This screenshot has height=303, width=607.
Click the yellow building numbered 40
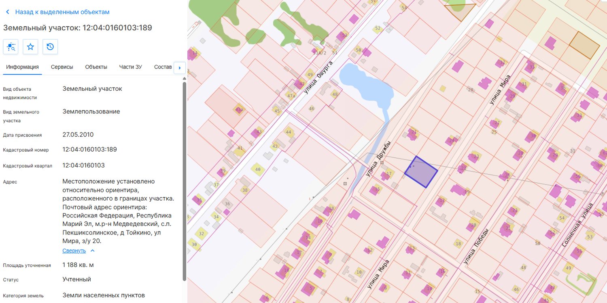[258, 169]
